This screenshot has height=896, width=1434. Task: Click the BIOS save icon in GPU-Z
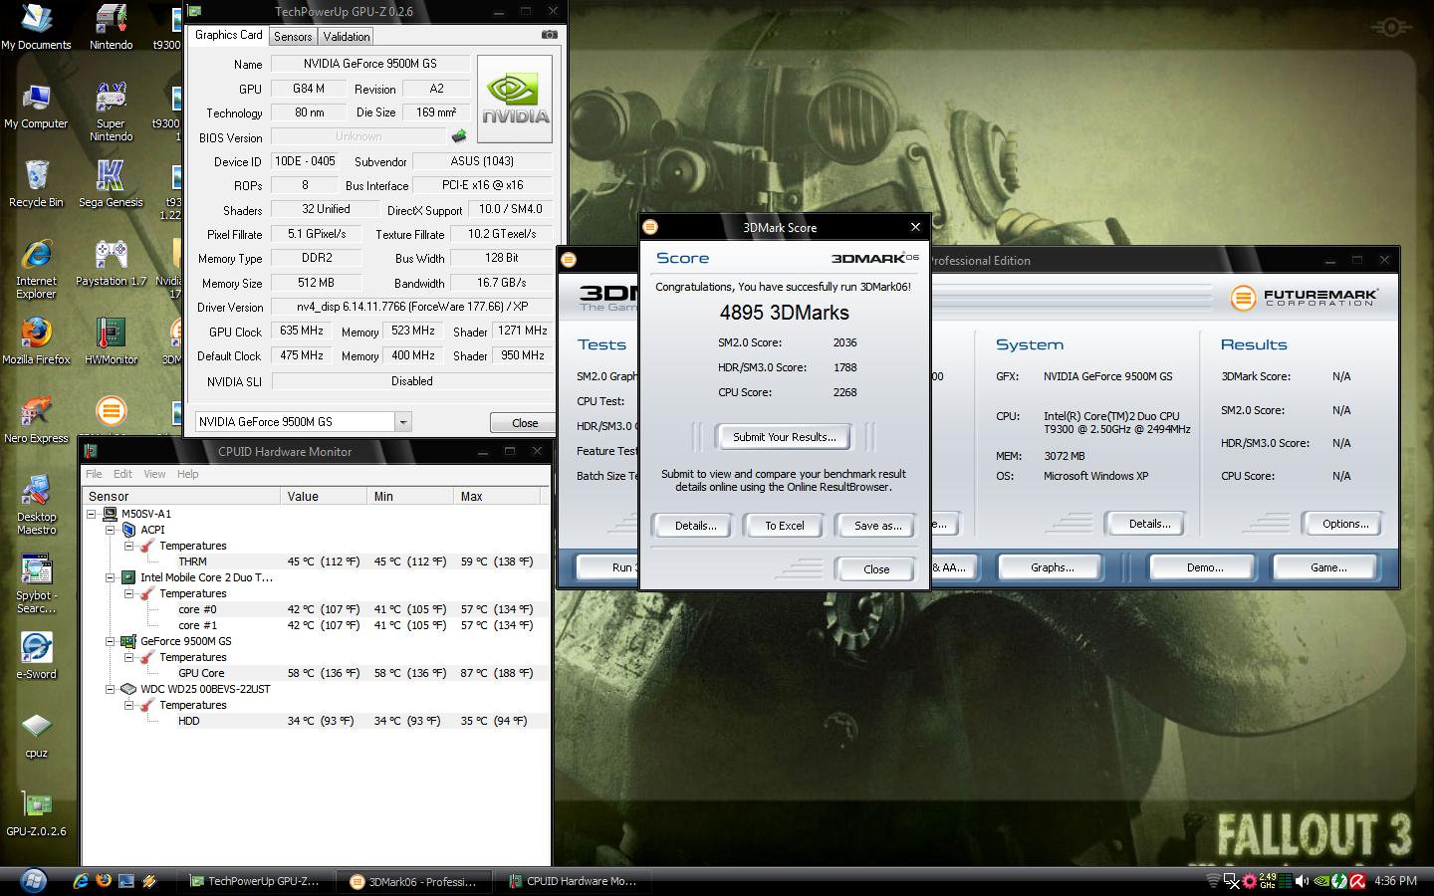pos(459,136)
